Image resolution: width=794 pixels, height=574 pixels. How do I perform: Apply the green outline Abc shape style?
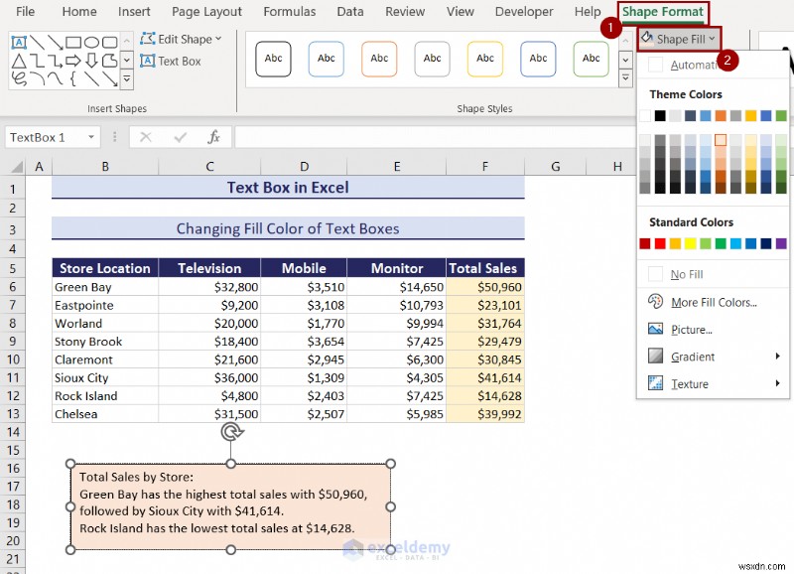click(x=591, y=59)
